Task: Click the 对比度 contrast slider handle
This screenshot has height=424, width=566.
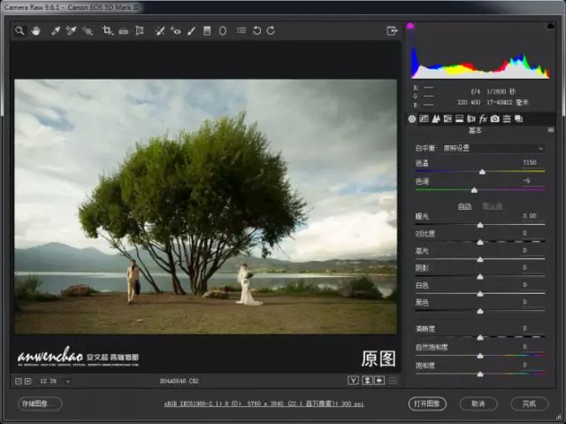Action: 480,243
